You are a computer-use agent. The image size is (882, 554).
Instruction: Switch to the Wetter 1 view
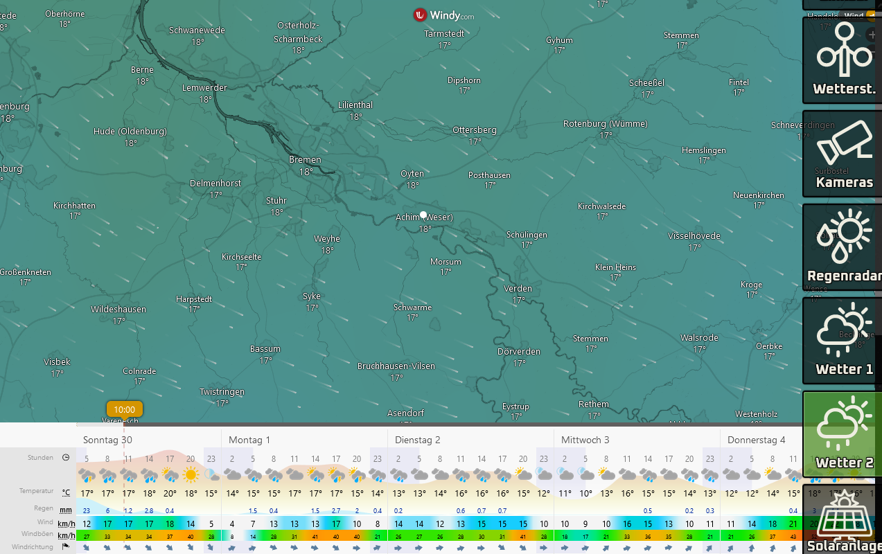click(843, 340)
